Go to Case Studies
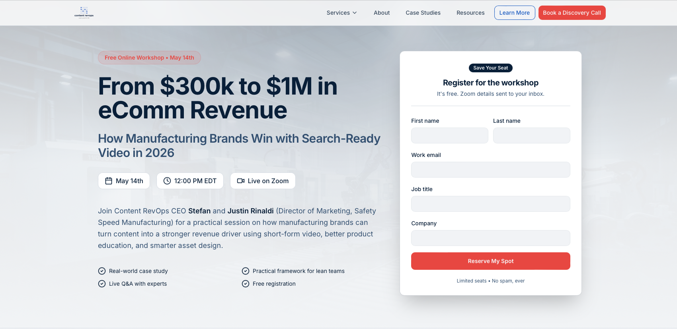The height and width of the screenshot is (329, 677). pos(423,13)
